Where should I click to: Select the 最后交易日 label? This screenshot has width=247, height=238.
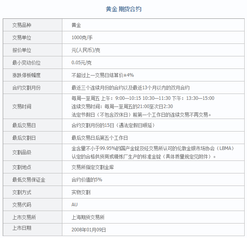24,126
